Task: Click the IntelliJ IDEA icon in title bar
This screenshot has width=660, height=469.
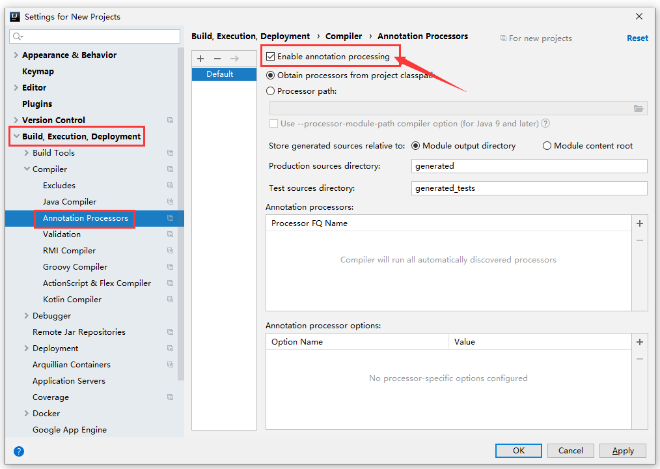Action: click(x=15, y=17)
